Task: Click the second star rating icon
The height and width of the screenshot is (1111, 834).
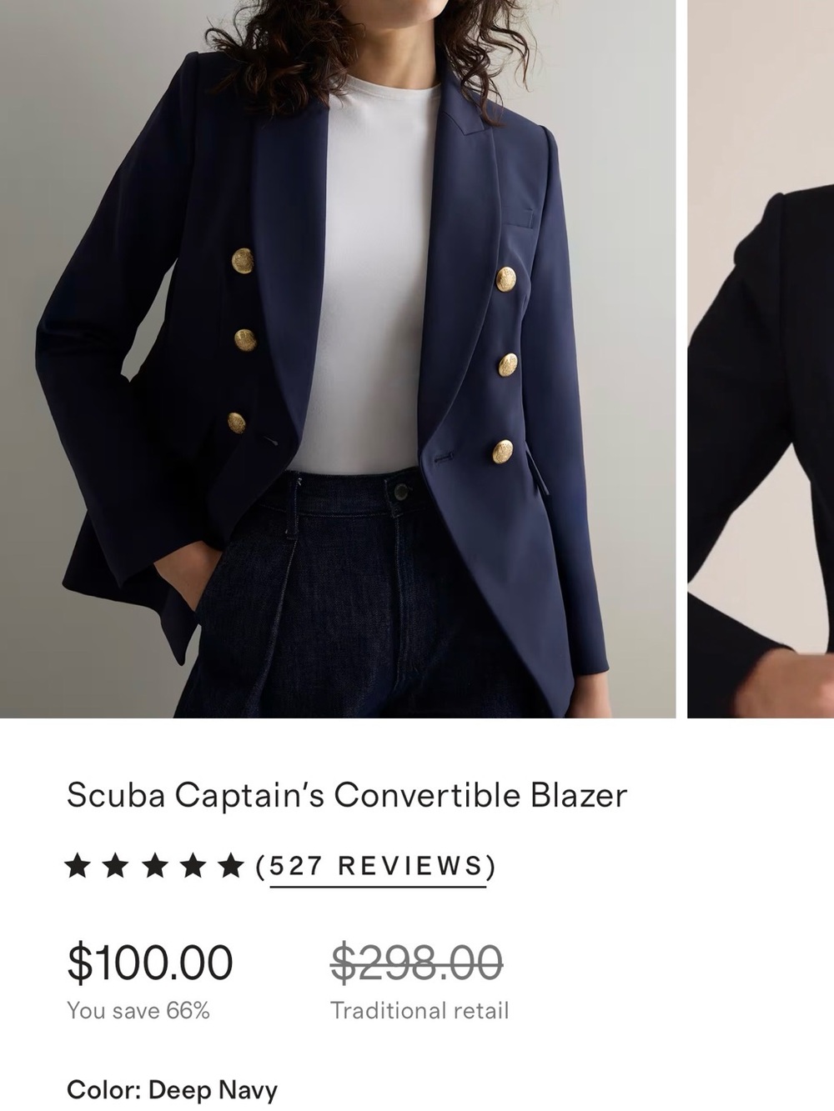Action: point(115,867)
